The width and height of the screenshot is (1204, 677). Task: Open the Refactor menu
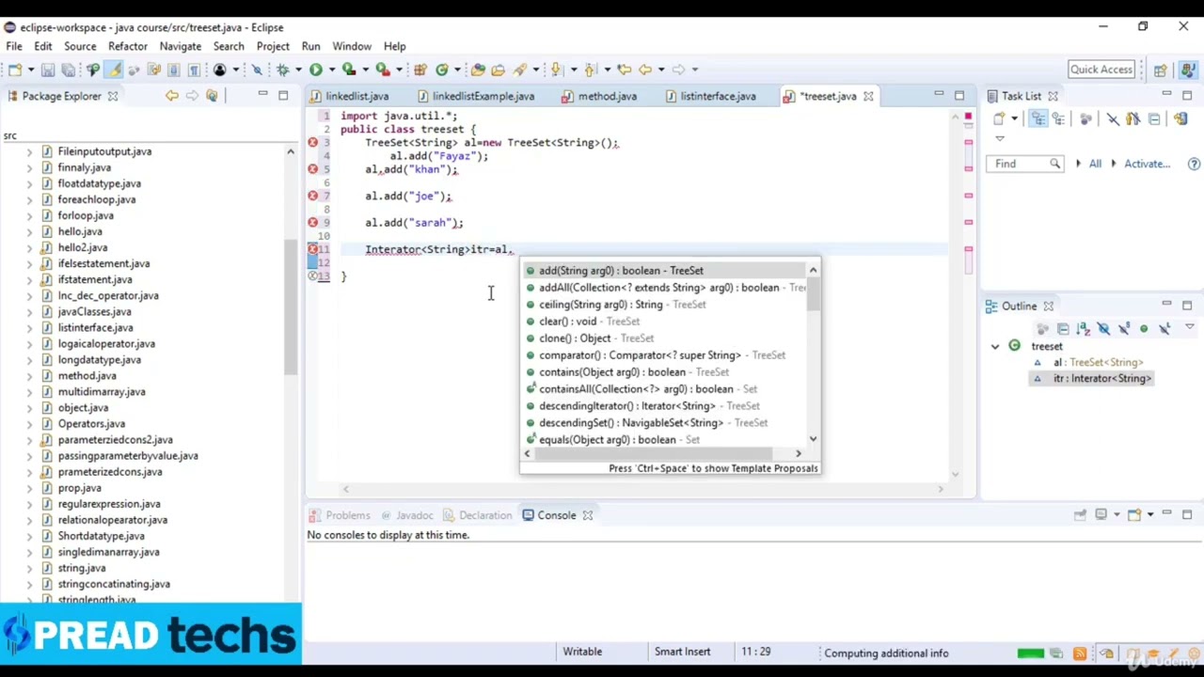[x=128, y=46]
